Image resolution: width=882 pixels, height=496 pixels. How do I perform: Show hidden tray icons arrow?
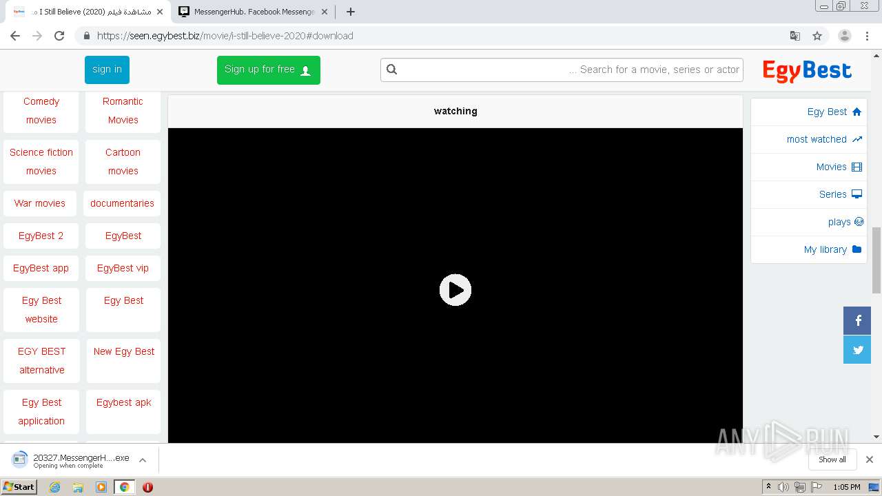(768, 487)
